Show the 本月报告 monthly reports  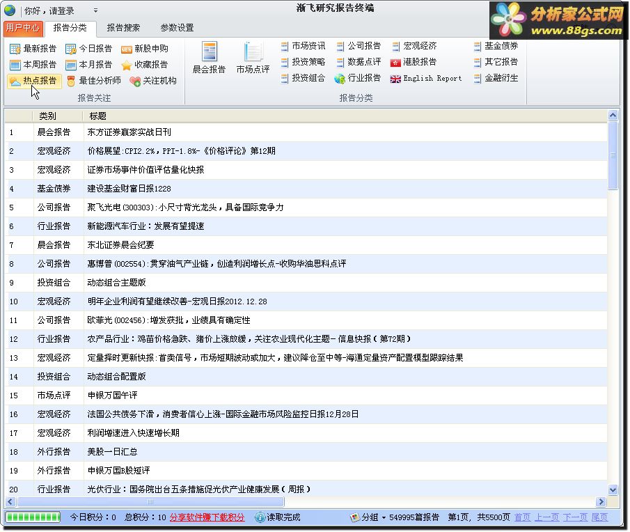89,65
